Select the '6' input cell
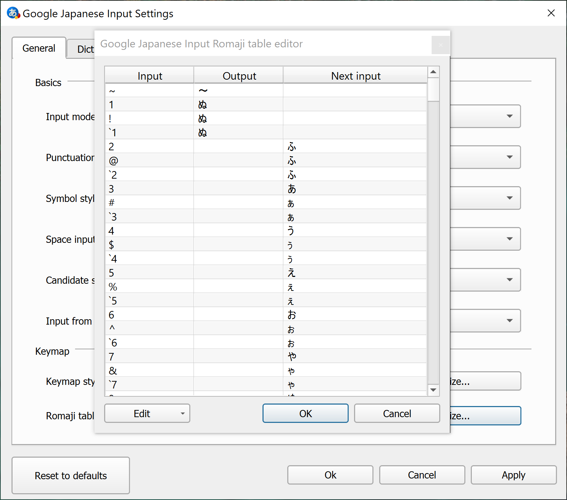Viewport: 567px width, 500px height. click(x=150, y=315)
